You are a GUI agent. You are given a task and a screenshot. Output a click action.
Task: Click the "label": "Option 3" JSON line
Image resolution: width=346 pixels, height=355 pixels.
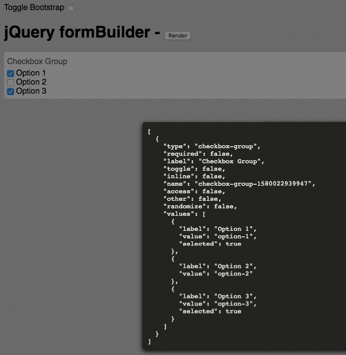pos(218,296)
